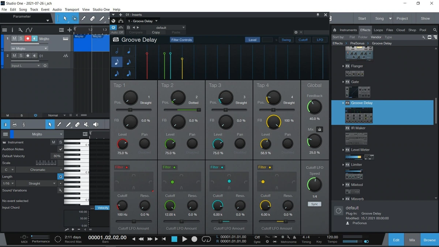Viewport: 439px width, 247px height.
Task: Solo the Mojito track
Action: pos(21,38)
